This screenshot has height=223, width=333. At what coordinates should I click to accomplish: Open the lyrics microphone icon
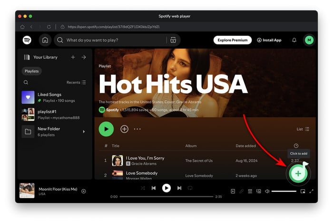(x=242, y=192)
